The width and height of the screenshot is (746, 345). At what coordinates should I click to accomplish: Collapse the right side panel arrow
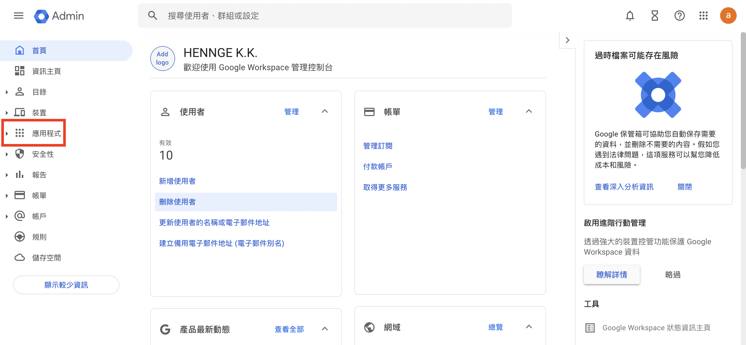(x=568, y=40)
